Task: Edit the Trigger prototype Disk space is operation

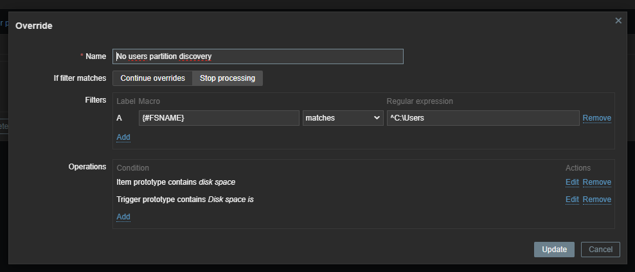Action: [572, 200]
